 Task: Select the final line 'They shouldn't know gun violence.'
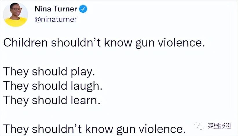coord(94,129)
